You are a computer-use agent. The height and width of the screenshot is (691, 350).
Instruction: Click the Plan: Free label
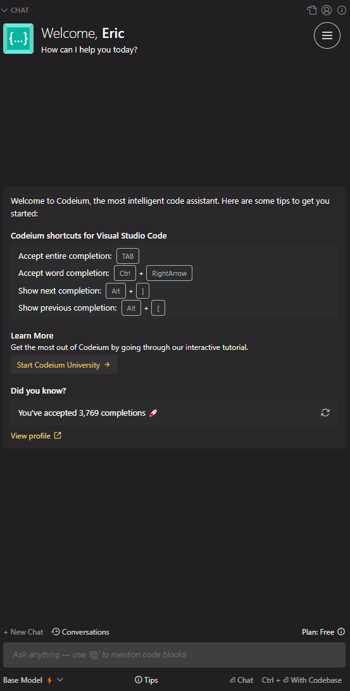coord(318,632)
